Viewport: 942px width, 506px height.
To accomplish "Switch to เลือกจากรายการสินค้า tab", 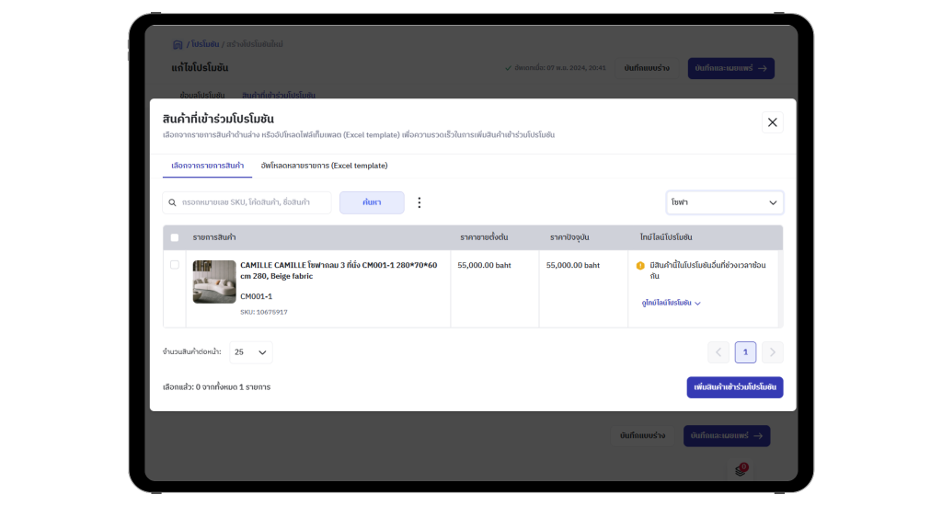I will tap(207, 166).
